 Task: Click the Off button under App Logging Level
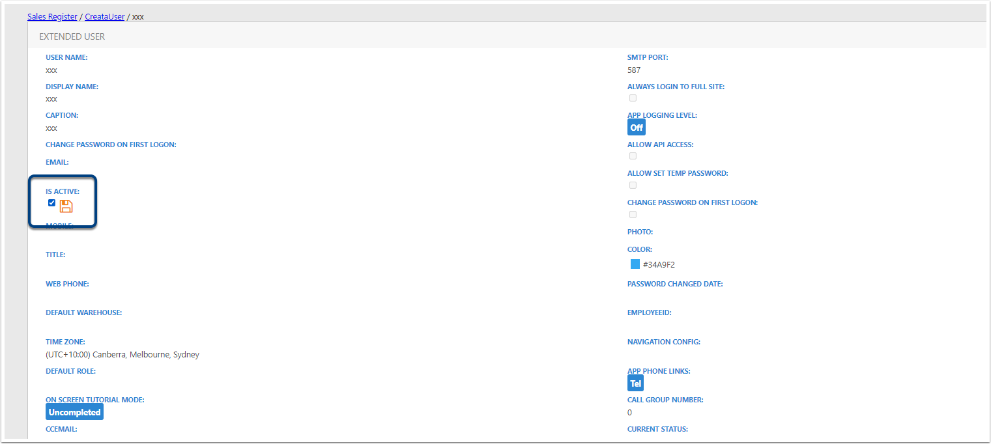[x=637, y=128]
